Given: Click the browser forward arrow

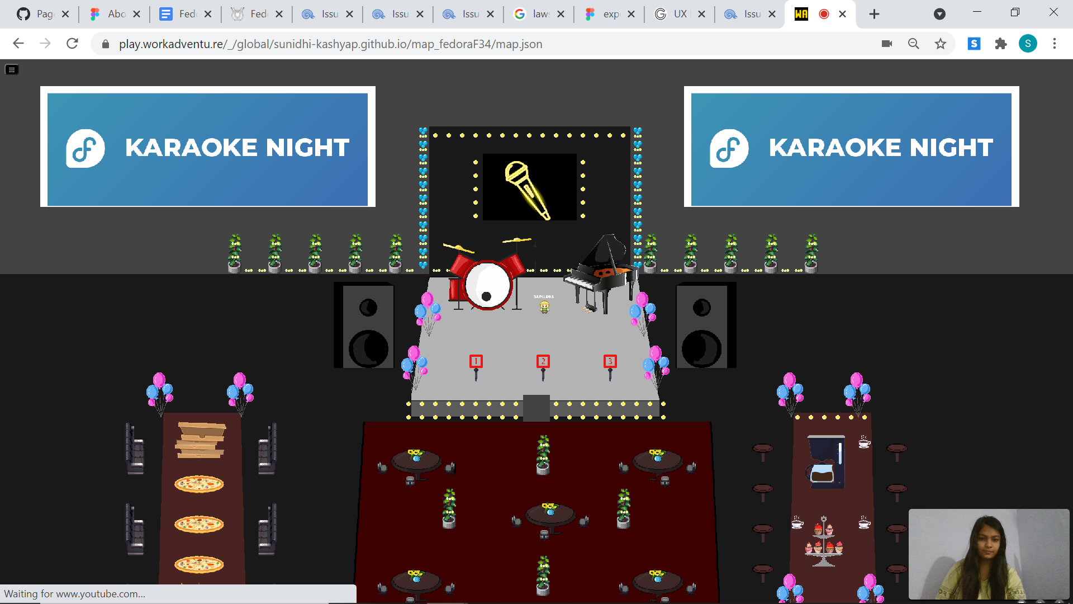Looking at the screenshot, I should click(x=45, y=44).
